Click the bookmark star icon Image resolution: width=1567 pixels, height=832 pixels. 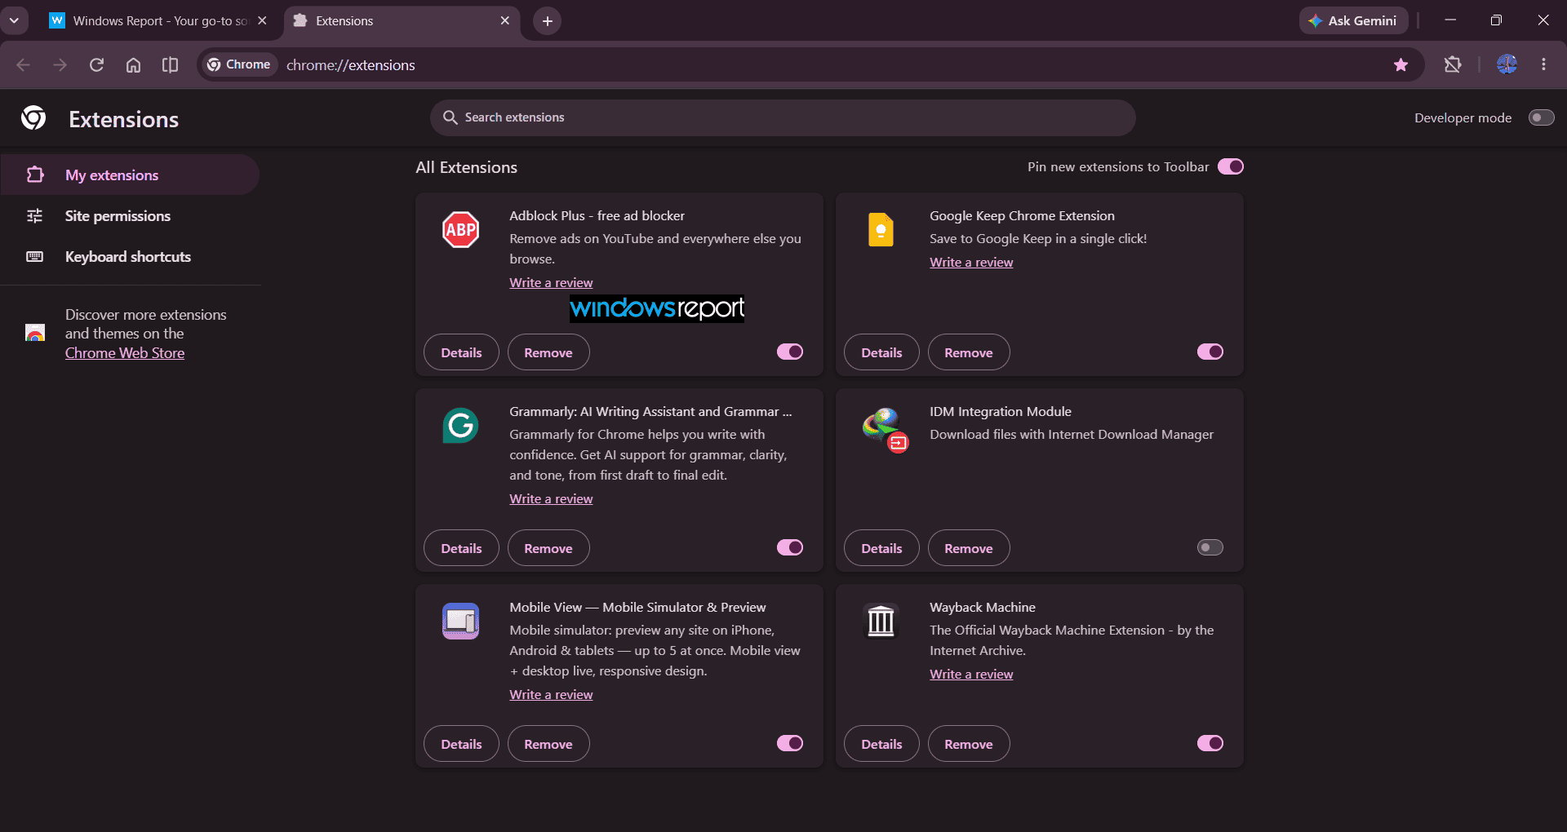1401,64
